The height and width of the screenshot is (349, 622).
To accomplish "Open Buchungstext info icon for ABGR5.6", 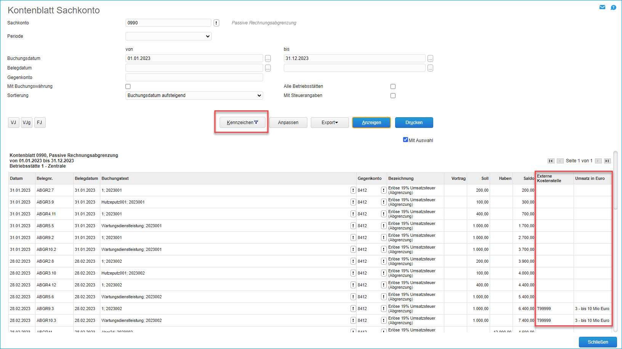I will pyautogui.click(x=353, y=297).
